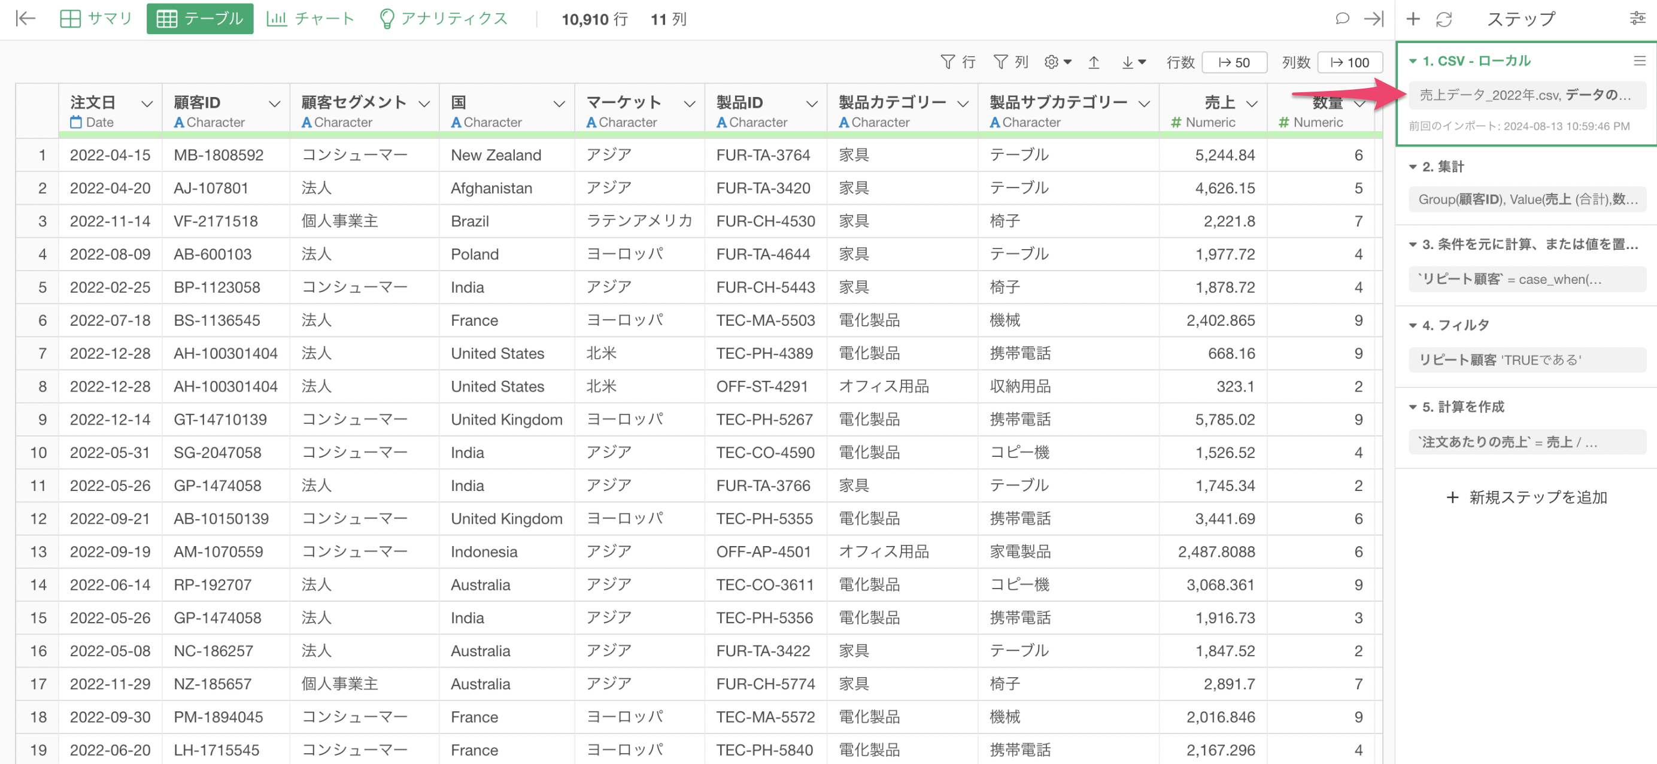Click the 行数 50 input field
Image resolution: width=1657 pixels, height=764 pixels.
[x=1234, y=62]
